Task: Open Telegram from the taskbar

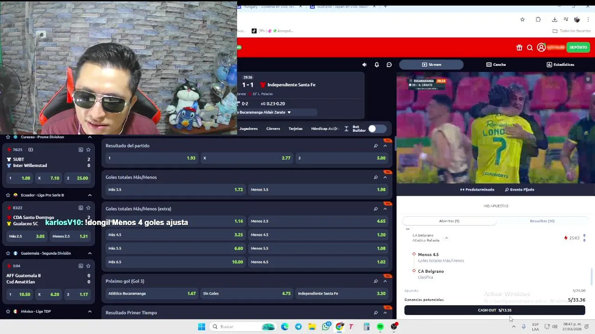Action: pos(298,327)
